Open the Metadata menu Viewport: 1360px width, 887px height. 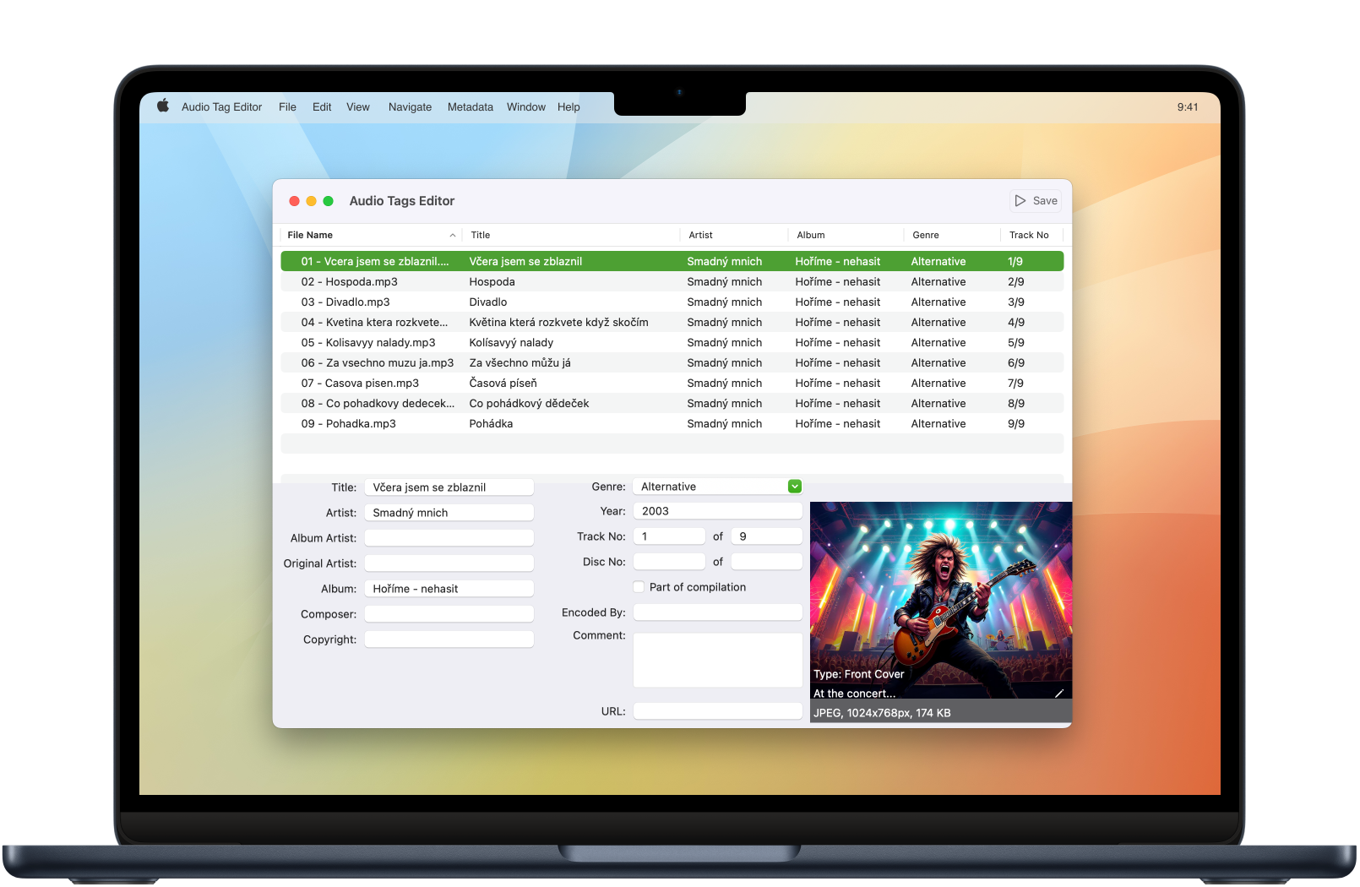point(470,106)
